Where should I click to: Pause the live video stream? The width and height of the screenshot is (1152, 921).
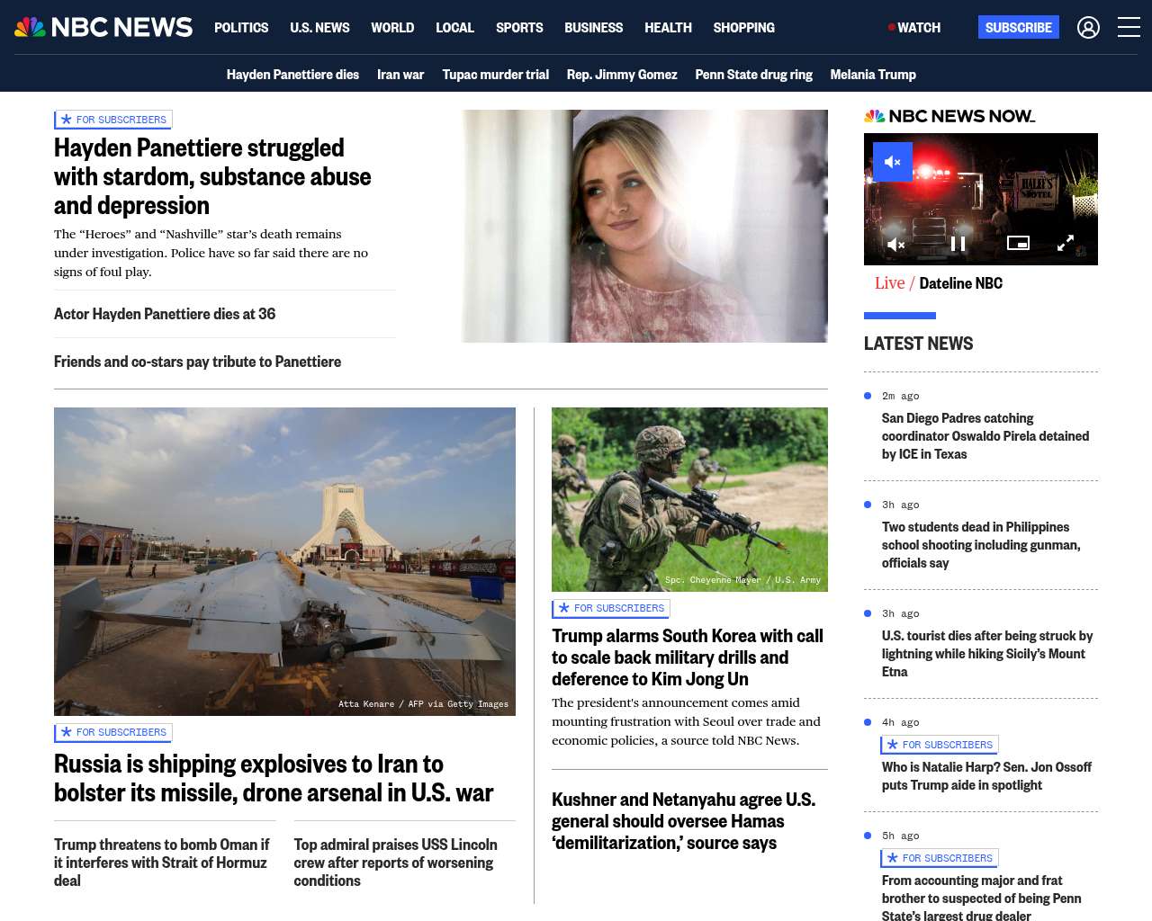coord(958,244)
